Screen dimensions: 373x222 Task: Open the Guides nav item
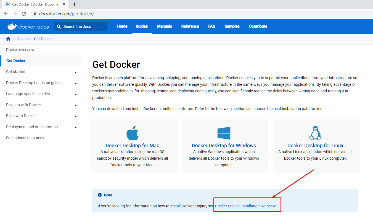[x=142, y=26]
